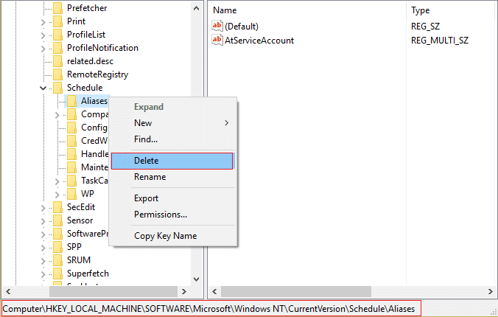
Task: Click the tree pane scroll down arrow
Action: (196, 279)
